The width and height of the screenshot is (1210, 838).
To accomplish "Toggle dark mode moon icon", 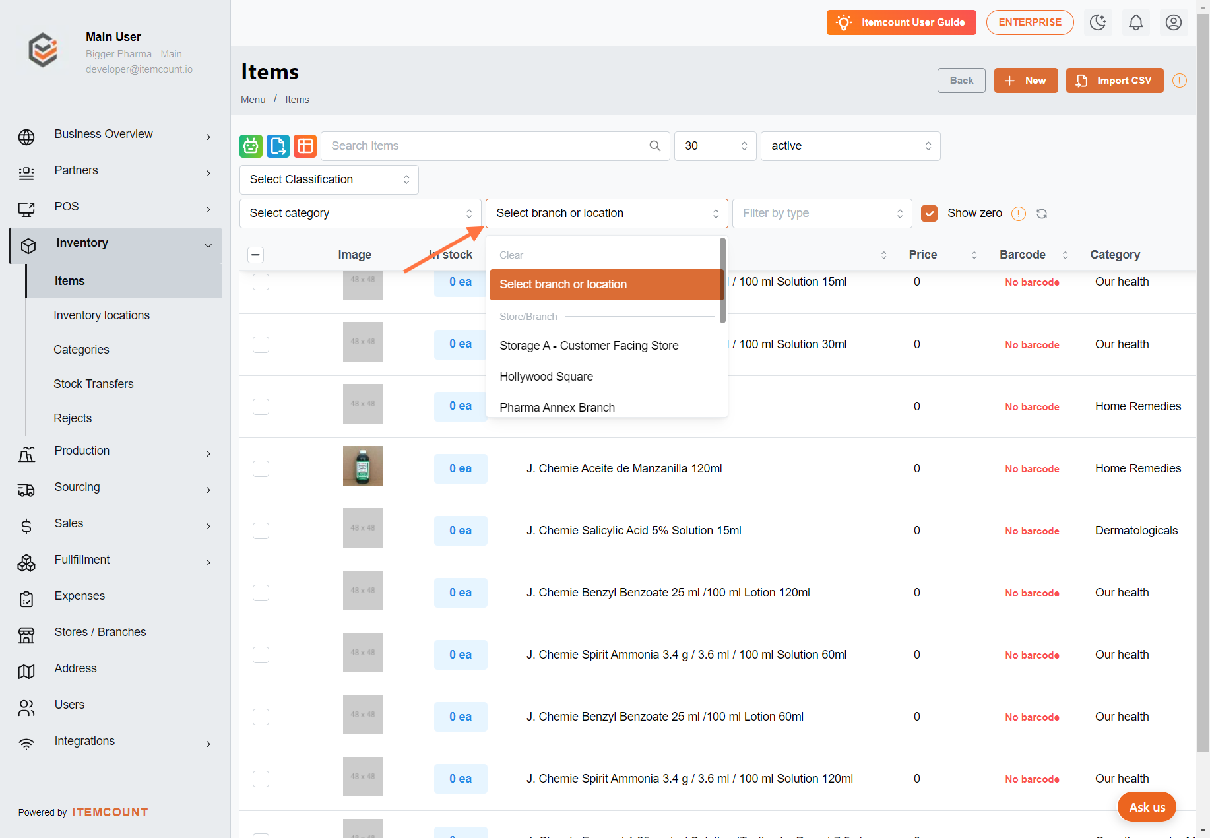I will 1098,22.
